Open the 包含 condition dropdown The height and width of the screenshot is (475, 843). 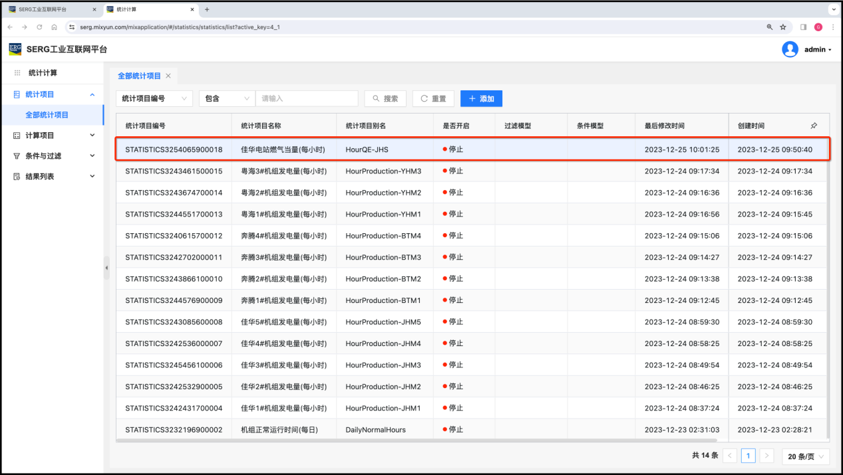tap(227, 98)
